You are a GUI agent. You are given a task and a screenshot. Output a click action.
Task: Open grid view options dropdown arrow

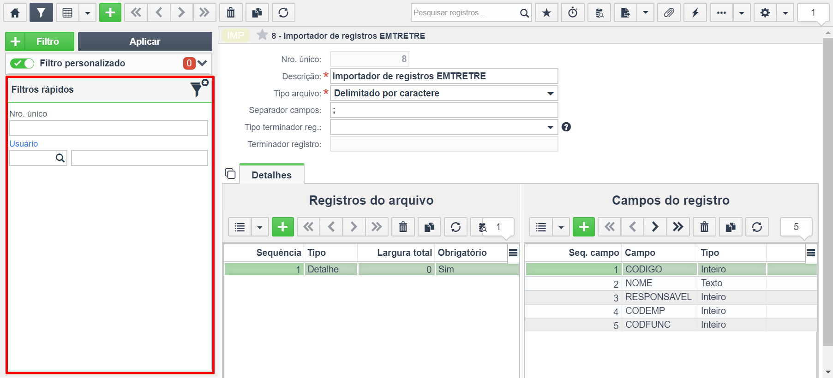88,12
